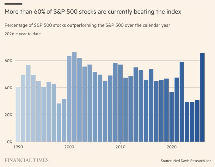Select the bar for year 2000
215x167 pixels.
[69, 99]
